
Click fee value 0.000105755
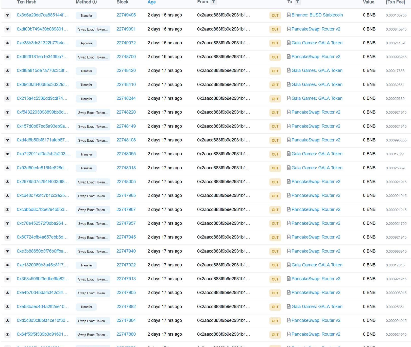coord(396,15)
